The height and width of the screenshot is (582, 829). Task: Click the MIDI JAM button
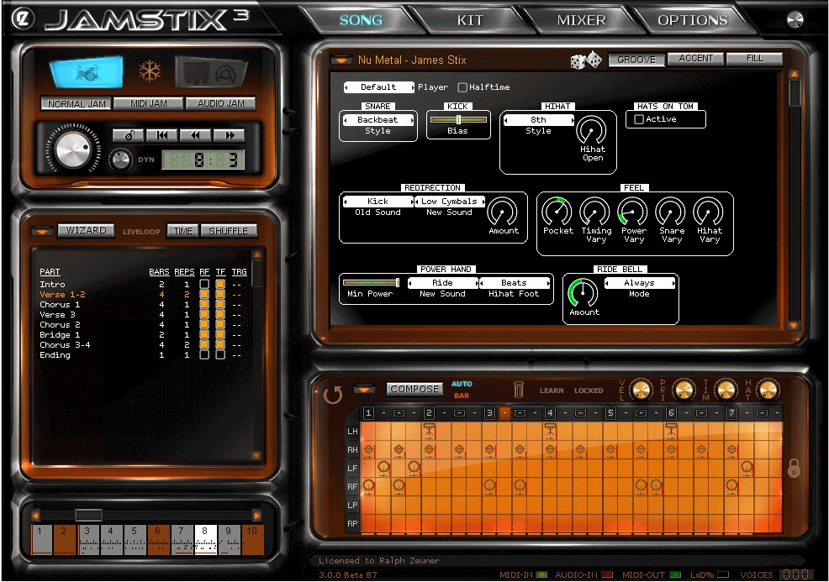(148, 103)
